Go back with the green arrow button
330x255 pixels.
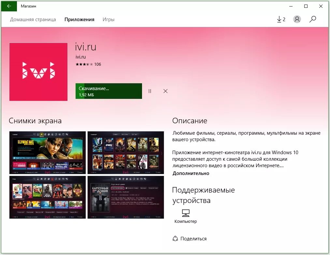pyautogui.click(x=9, y=6)
